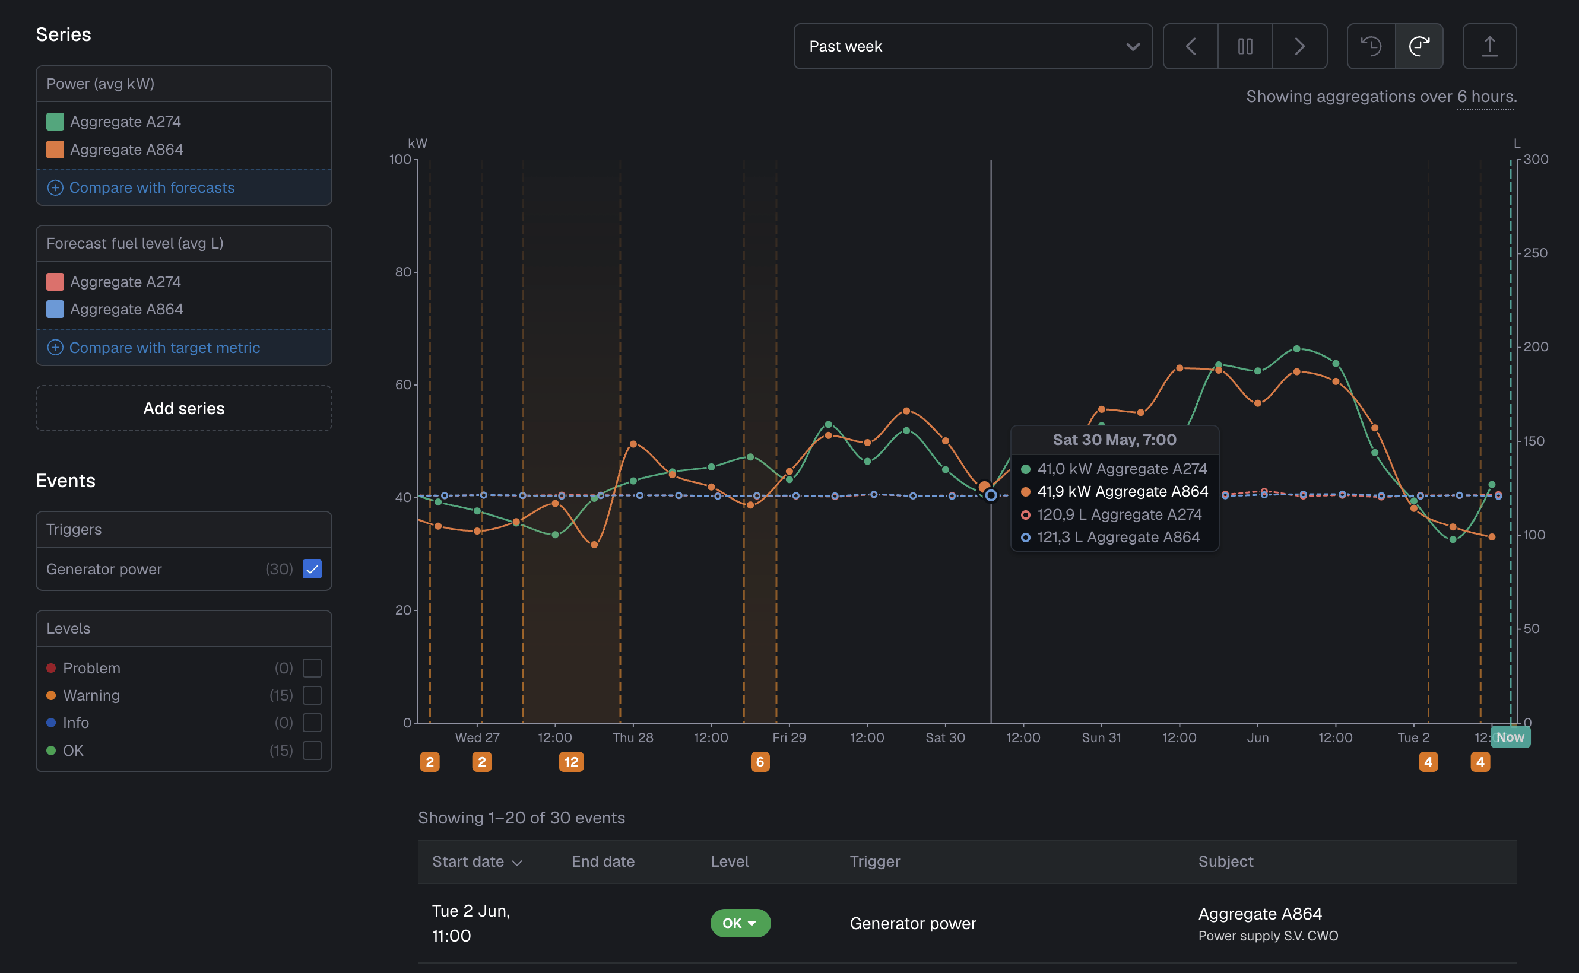
Task: Check the Problem level checkbox
Action: [x=312, y=668]
